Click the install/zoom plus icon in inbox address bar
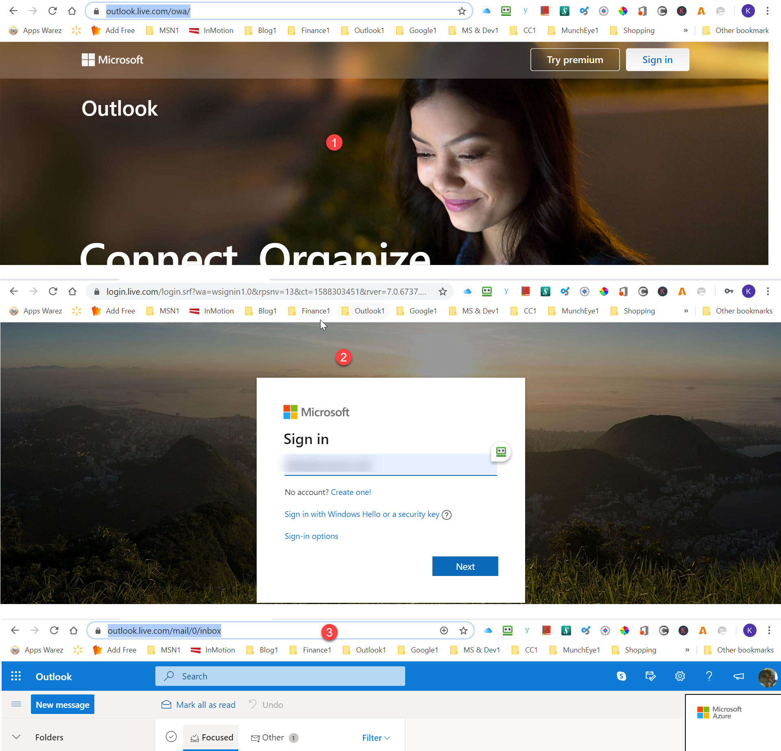 point(444,631)
